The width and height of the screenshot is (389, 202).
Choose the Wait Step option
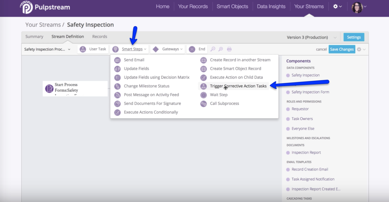[218, 95]
